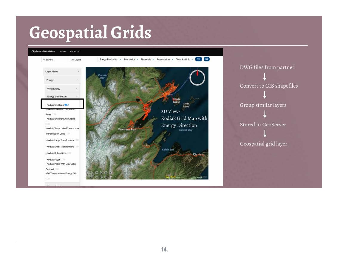Expand the Wind Energy section
The height and width of the screenshot is (261, 338).
pyautogui.click(x=62, y=89)
